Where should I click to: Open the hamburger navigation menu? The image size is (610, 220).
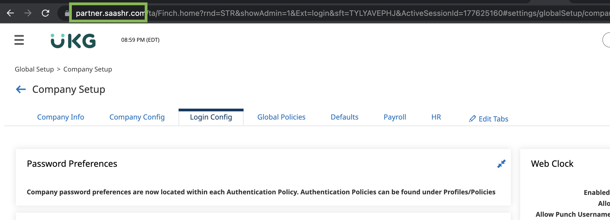pos(19,40)
